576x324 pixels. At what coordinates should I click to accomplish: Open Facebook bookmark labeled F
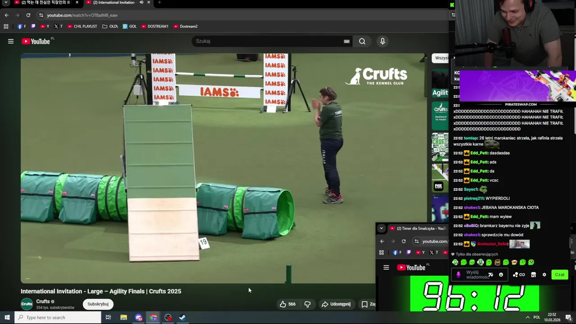coord(22,27)
